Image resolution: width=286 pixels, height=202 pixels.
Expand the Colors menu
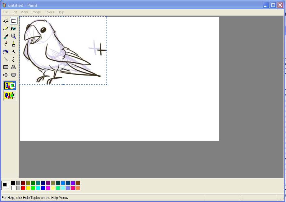pyautogui.click(x=49, y=12)
